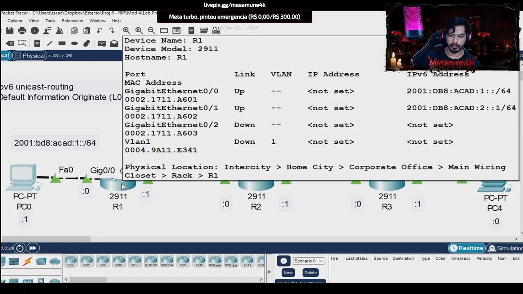This screenshot has width=523, height=294.
Task: Open the Scenario 0 dropdown
Action: [308, 261]
